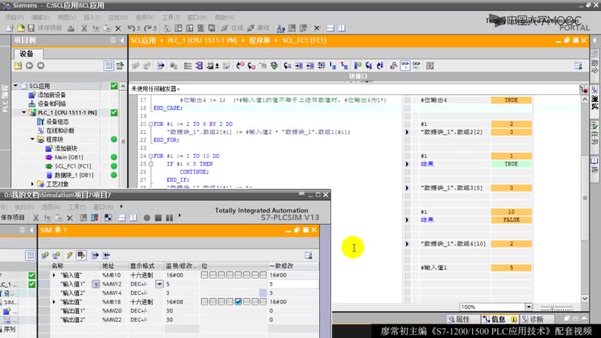Click the import arrow icon in SIM table toolbar
601x338 pixels.
pyautogui.click(x=106, y=255)
